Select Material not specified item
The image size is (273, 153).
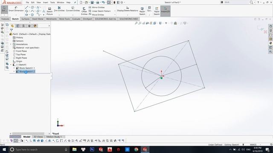point(26,48)
